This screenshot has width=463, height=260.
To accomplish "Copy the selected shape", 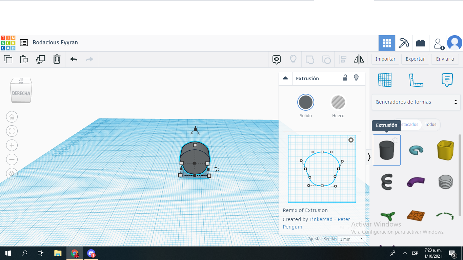I will tap(8, 59).
